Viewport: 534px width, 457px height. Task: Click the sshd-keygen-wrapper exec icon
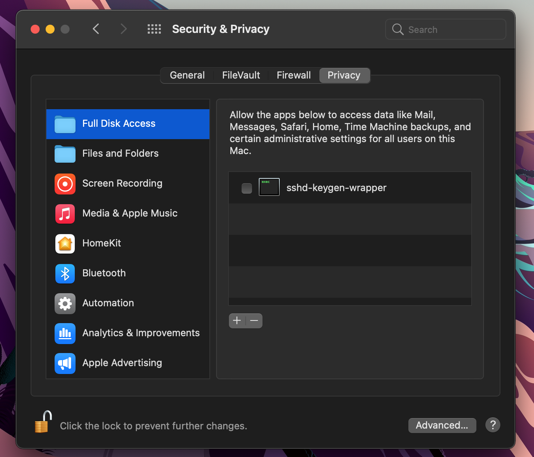tap(269, 187)
